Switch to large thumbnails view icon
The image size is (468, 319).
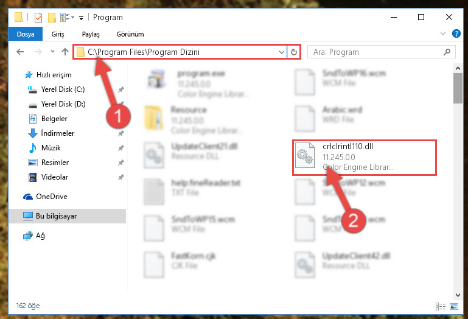pyautogui.click(x=454, y=306)
